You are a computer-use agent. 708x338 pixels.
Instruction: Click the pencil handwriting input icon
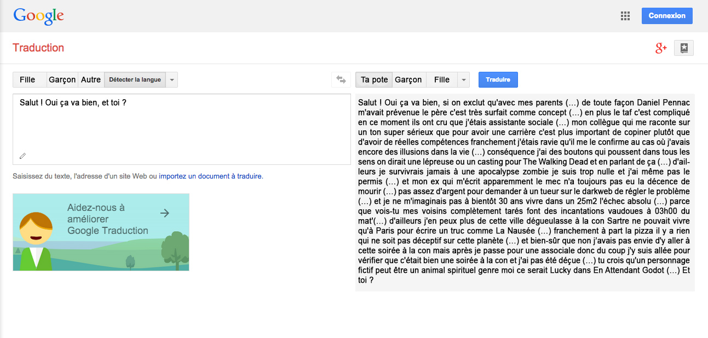click(x=22, y=156)
